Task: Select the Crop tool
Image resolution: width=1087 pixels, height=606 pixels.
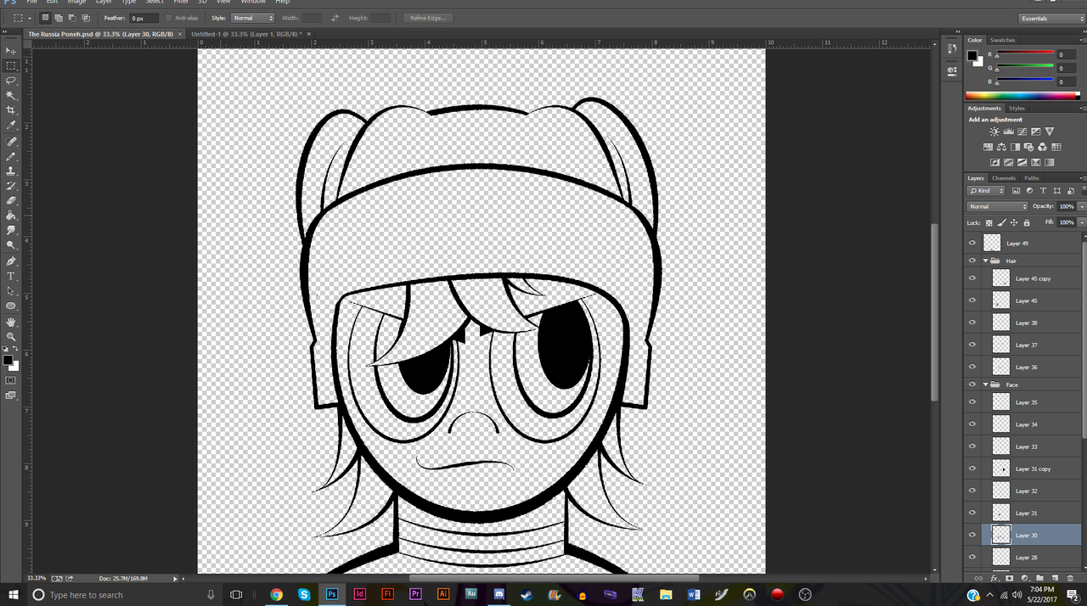Action: click(x=11, y=110)
